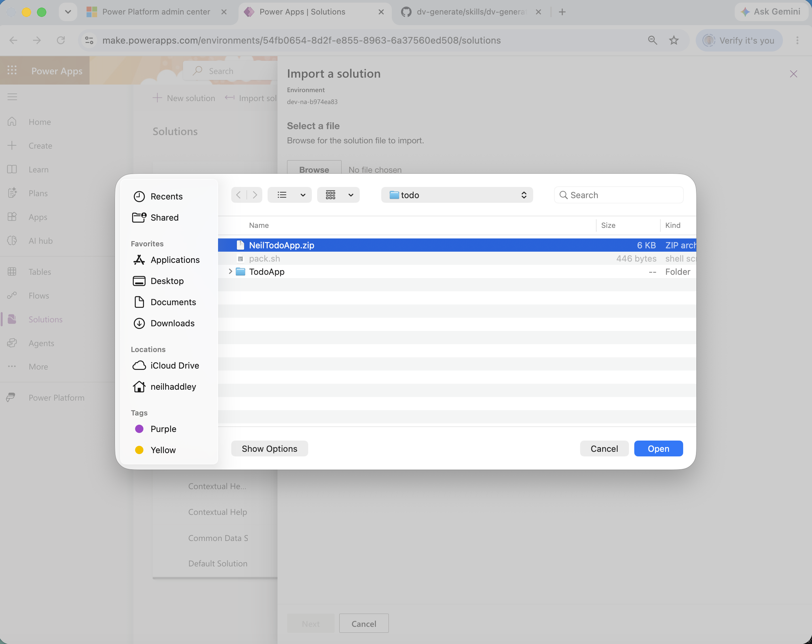
Task: Switch to dv-generate GitHub tab
Action: (x=471, y=12)
